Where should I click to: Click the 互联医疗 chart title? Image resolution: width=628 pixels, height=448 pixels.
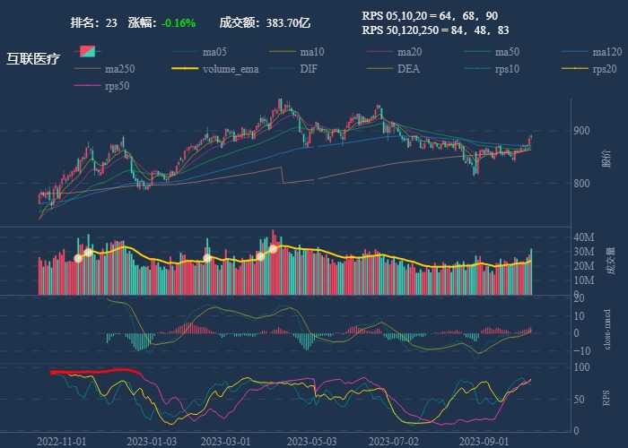[33, 59]
